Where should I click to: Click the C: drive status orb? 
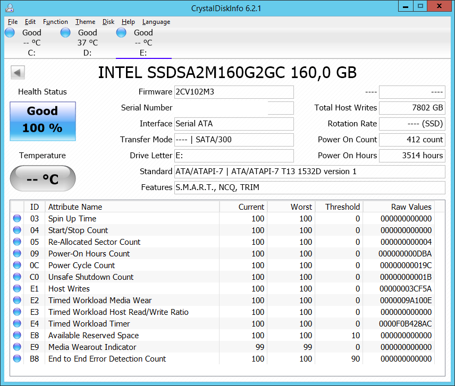[x=10, y=33]
